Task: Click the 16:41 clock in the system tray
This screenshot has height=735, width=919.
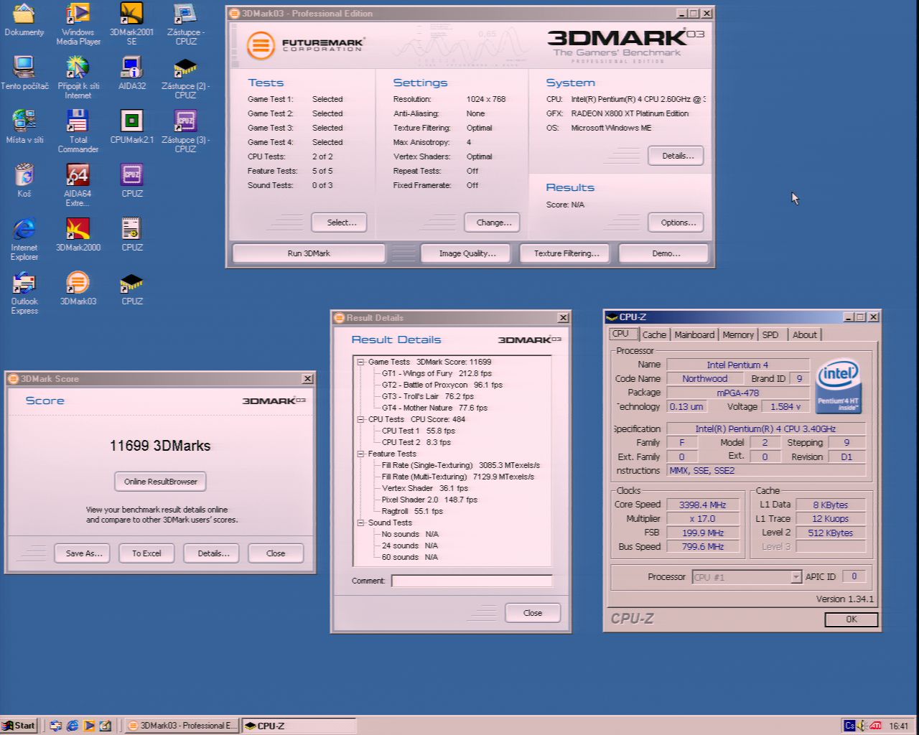Action: click(x=898, y=726)
